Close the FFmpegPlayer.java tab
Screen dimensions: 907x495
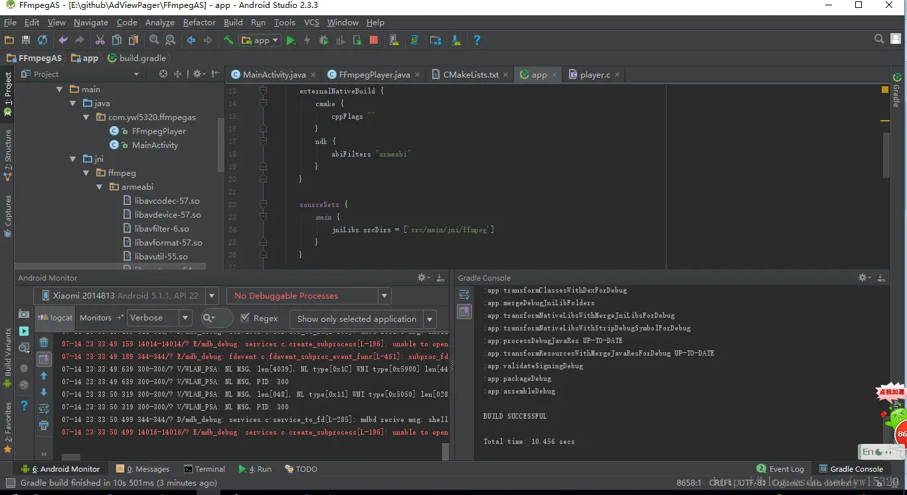[418, 75]
